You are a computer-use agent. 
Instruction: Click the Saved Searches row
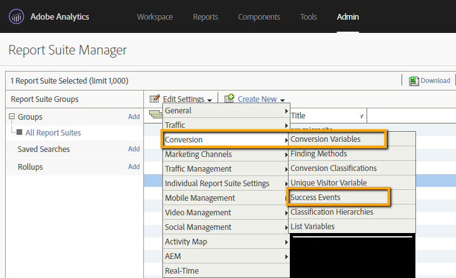click(x=74, y=149)
